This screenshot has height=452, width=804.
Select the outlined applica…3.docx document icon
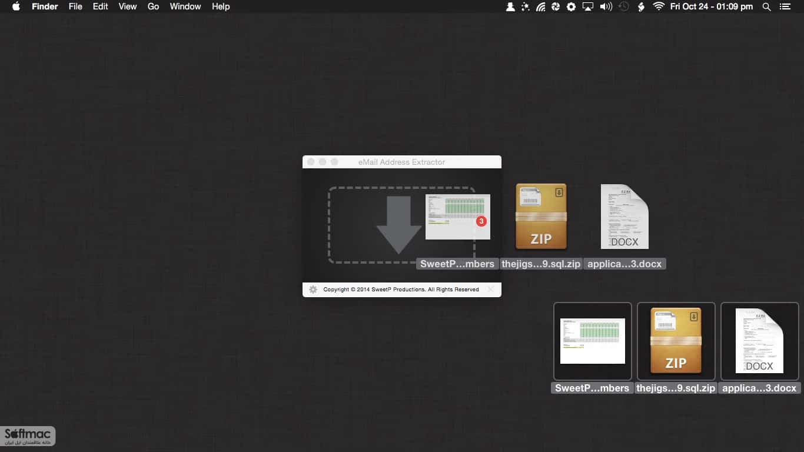[759, 341]
